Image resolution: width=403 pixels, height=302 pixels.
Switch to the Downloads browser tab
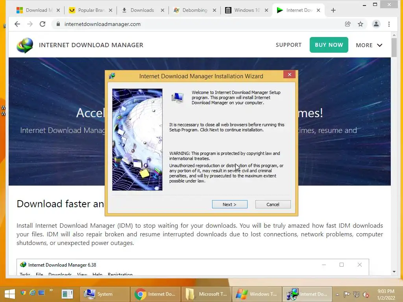coord(142,10)
